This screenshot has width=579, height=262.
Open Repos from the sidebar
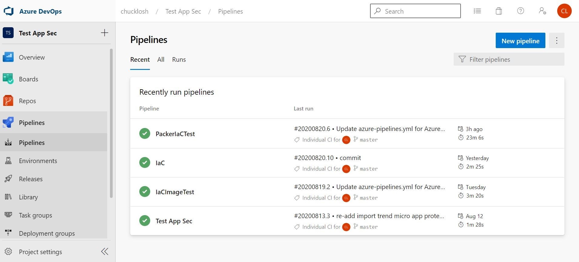[27, 101]
